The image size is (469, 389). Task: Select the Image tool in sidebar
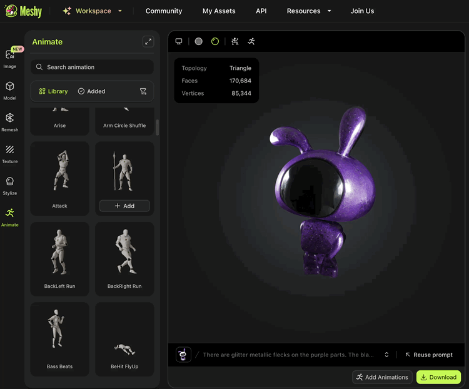(10, 58)
